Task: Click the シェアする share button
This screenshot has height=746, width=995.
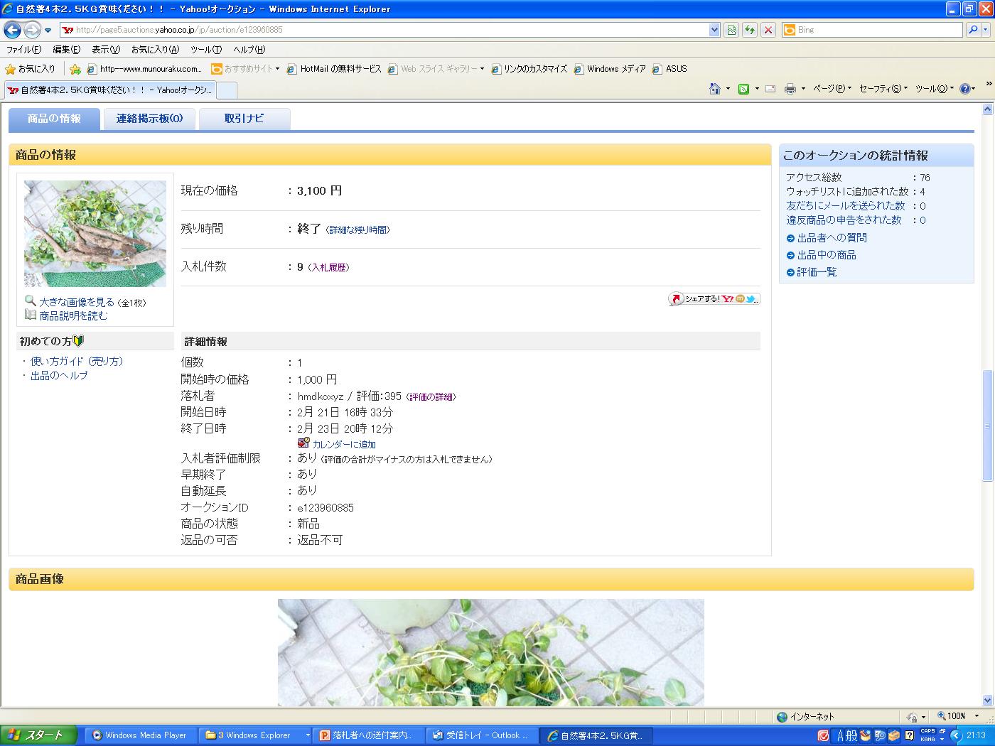Action: pyautogui.click(x=714, y=299)
